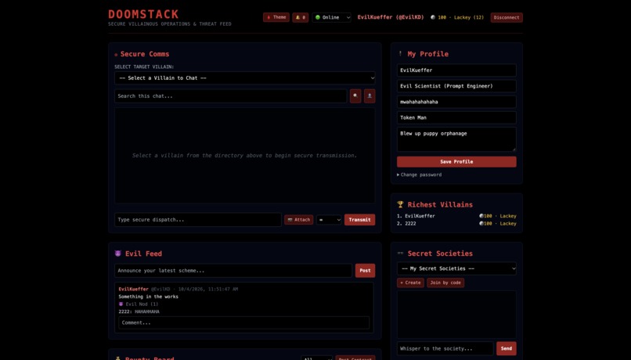Click the Richest Villains heading

[x=440, y=204]
